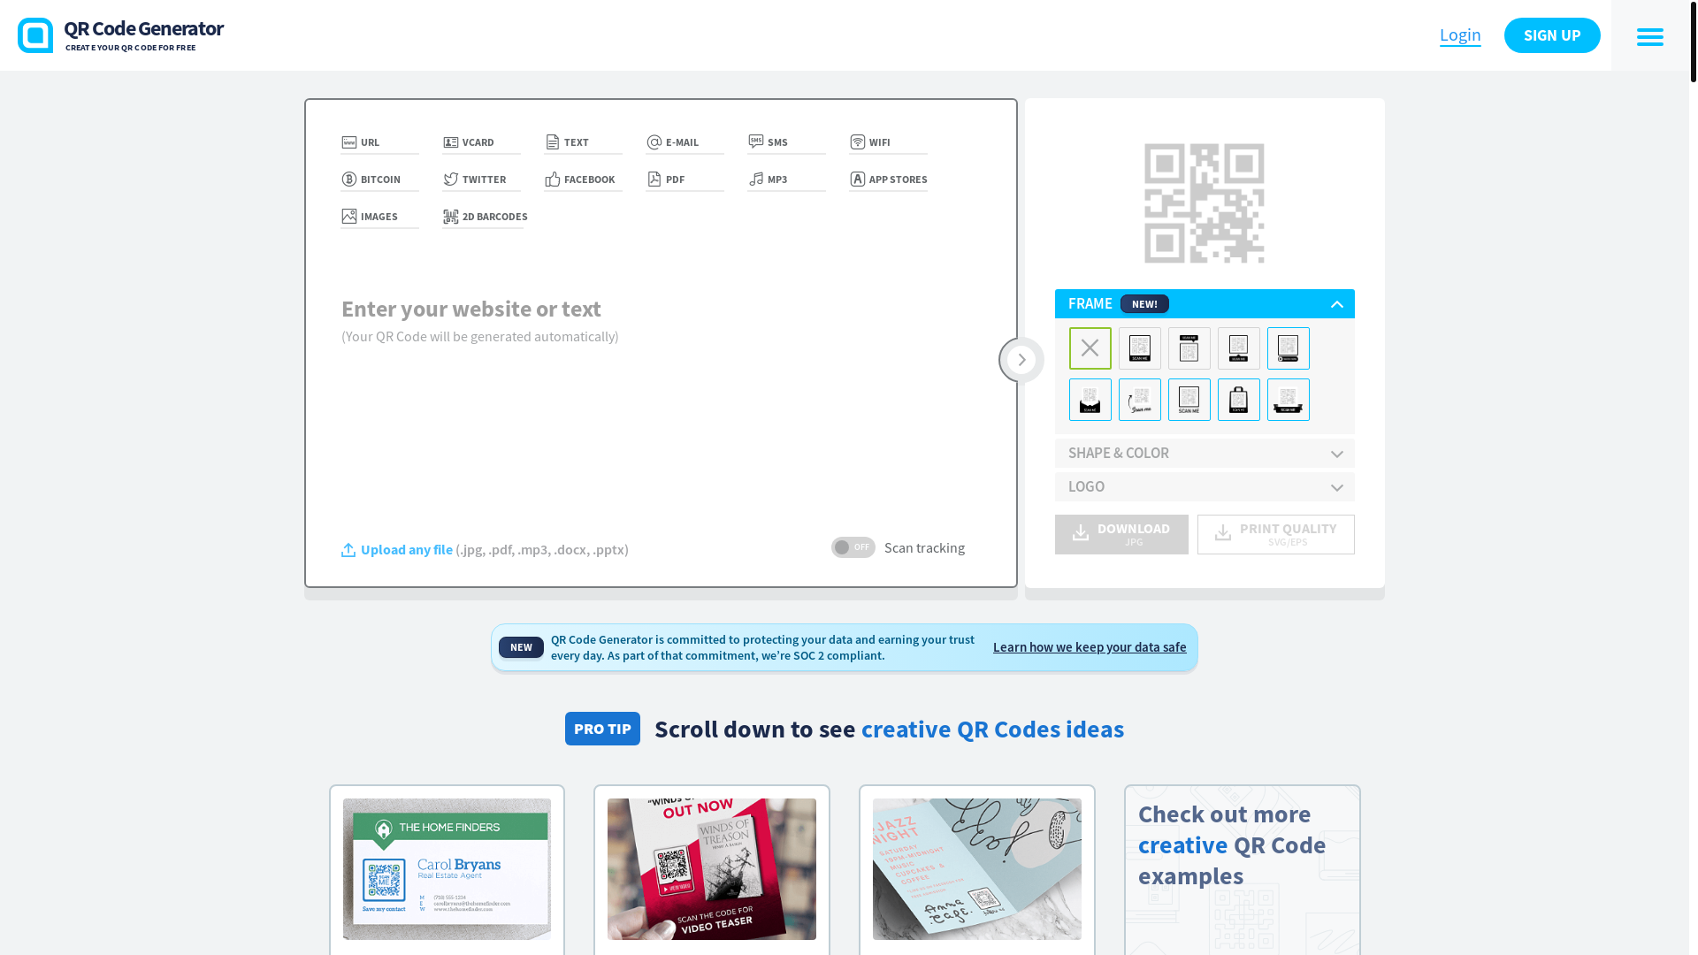The image size is (1698, 955).
Task: Open the Jazz Night brochure example
Action: tap(977, 869)
